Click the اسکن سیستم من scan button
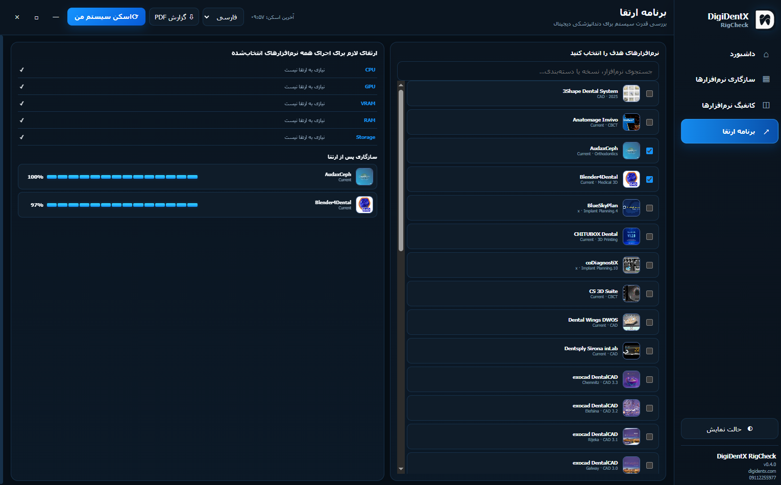 click(106, 17)
